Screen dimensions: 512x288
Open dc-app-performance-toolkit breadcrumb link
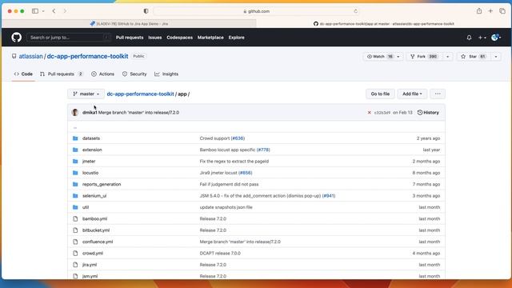[x=141, y=94]
